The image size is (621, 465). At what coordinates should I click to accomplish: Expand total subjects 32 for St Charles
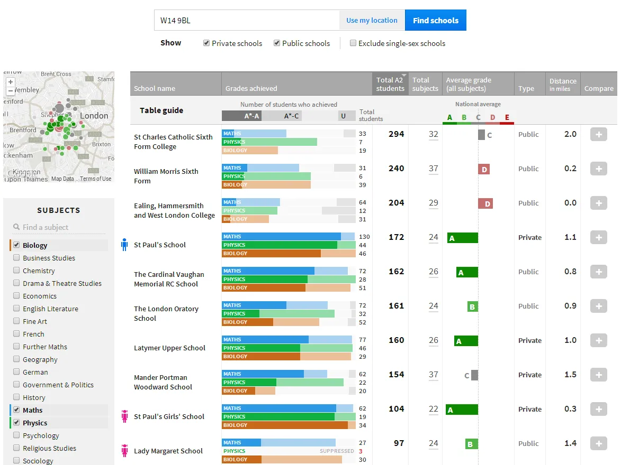point(434,134)
